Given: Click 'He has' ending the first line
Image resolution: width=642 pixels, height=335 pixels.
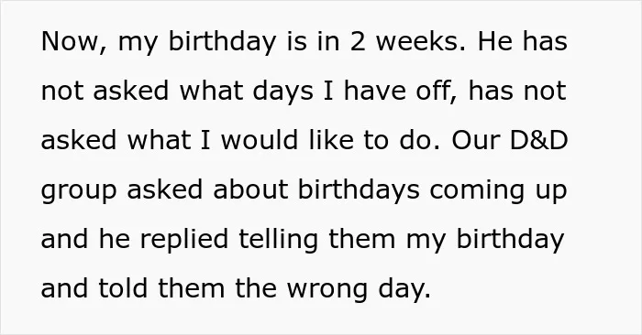Looking at the screenshot, I should [523, 42].
